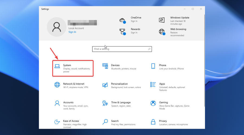This screenshot has width=244, height=135.
Task: Click 'Background, lock screen, colors' description
Action: [126, 87]
